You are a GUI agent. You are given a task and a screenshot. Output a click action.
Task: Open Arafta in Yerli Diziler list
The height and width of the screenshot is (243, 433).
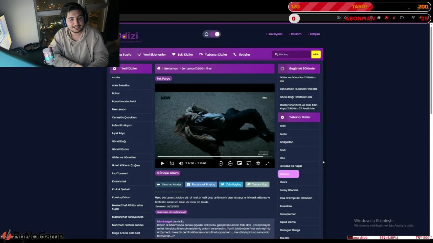pyautogui.click(x=116, y=77)
